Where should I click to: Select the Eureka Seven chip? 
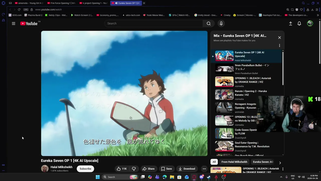pos(263,162)
